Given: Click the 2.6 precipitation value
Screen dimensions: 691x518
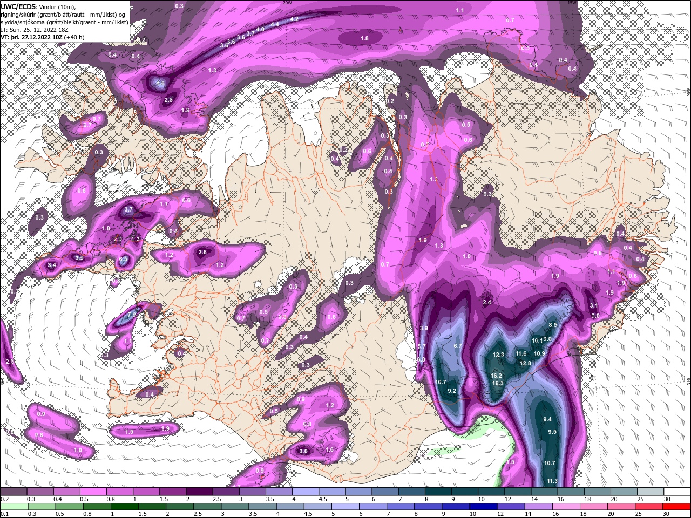Looking at the screenshot, I should [x=203, y=252].
